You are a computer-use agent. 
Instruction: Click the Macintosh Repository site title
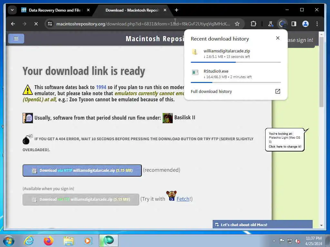click(x=155, y=39)
